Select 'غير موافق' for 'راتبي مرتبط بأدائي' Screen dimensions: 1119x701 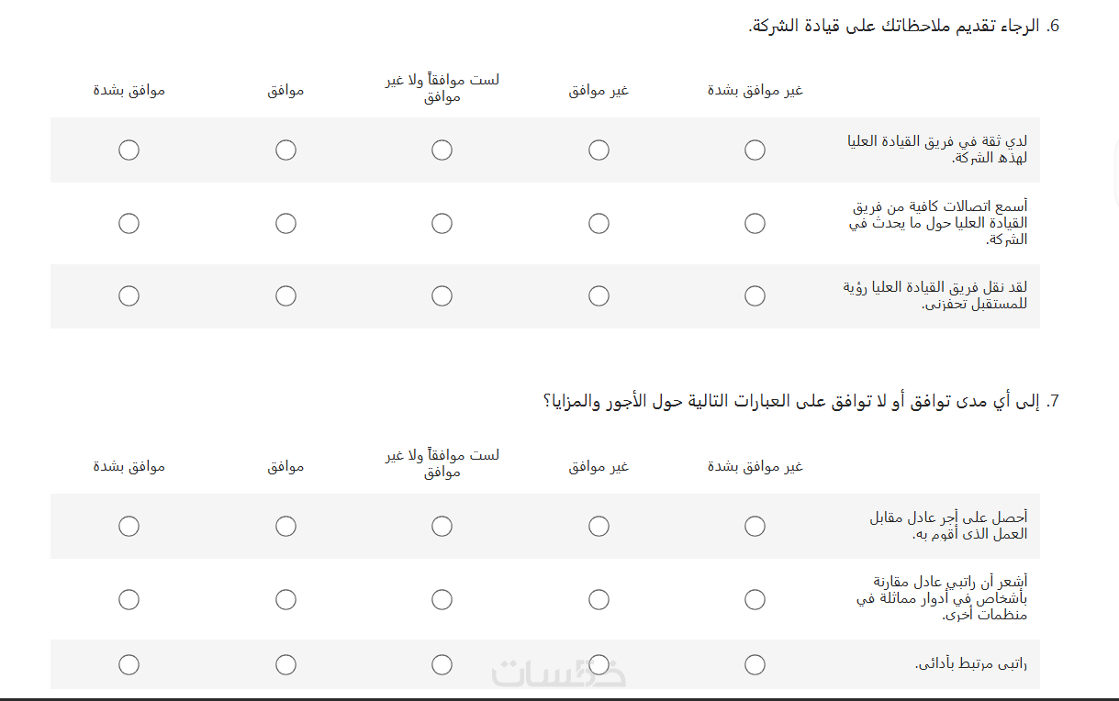599,664
